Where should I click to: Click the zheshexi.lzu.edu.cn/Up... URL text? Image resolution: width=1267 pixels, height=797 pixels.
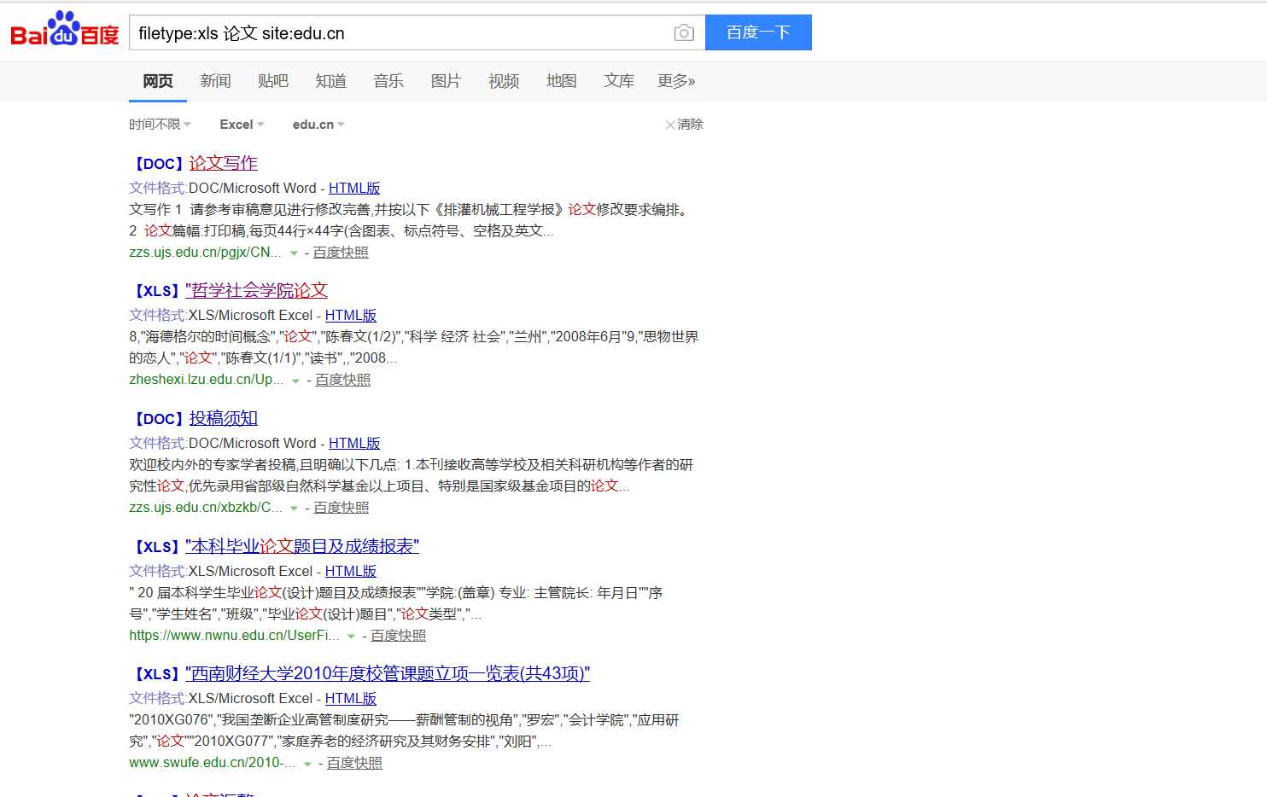(207, 380)
